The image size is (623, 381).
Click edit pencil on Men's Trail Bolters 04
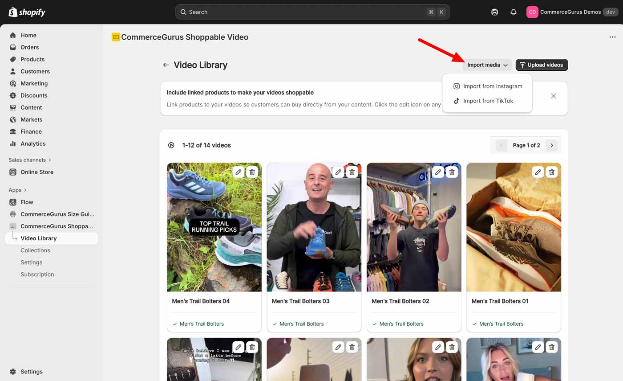tap(239, 172)
